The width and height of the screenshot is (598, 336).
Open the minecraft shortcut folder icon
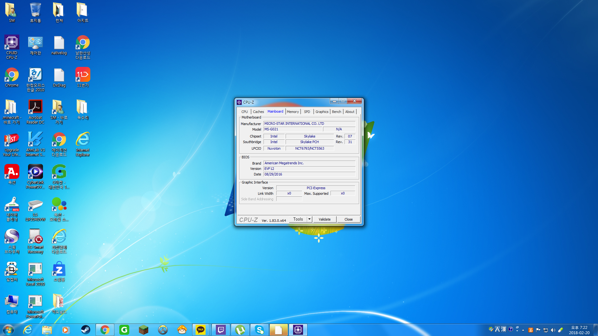(12, 112)
